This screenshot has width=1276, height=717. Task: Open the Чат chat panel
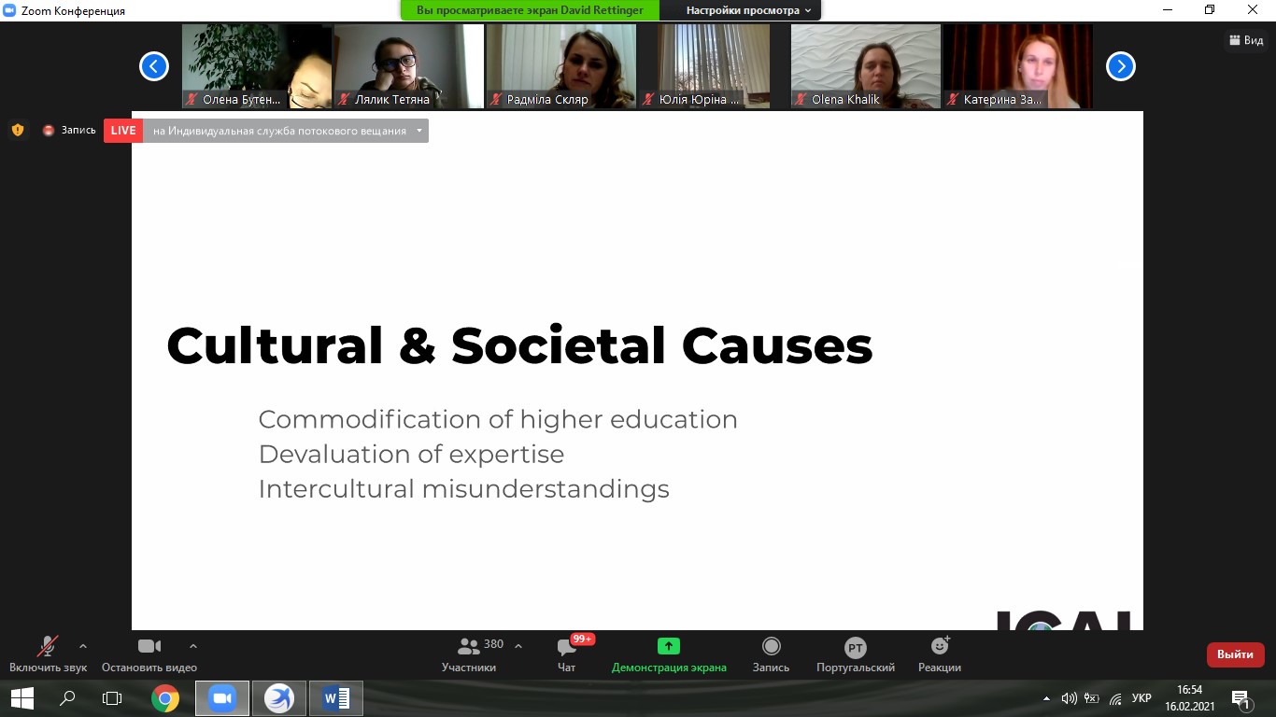click(x=566, y=653)
